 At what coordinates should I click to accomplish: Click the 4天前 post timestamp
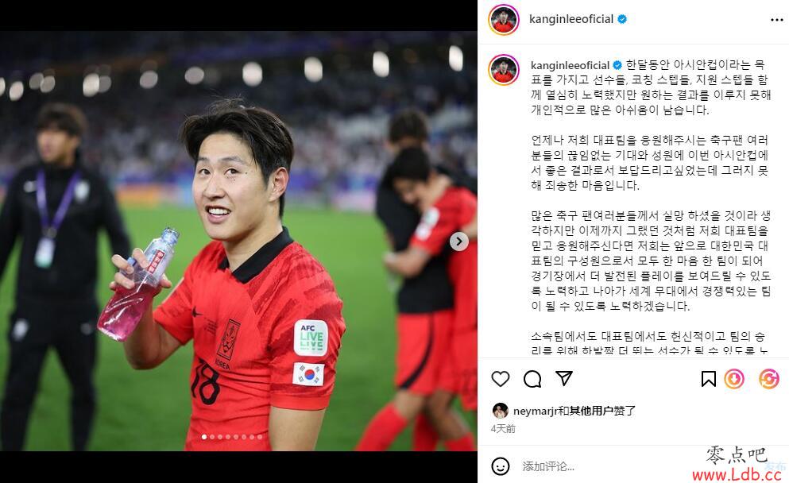[x=503, y=429]
